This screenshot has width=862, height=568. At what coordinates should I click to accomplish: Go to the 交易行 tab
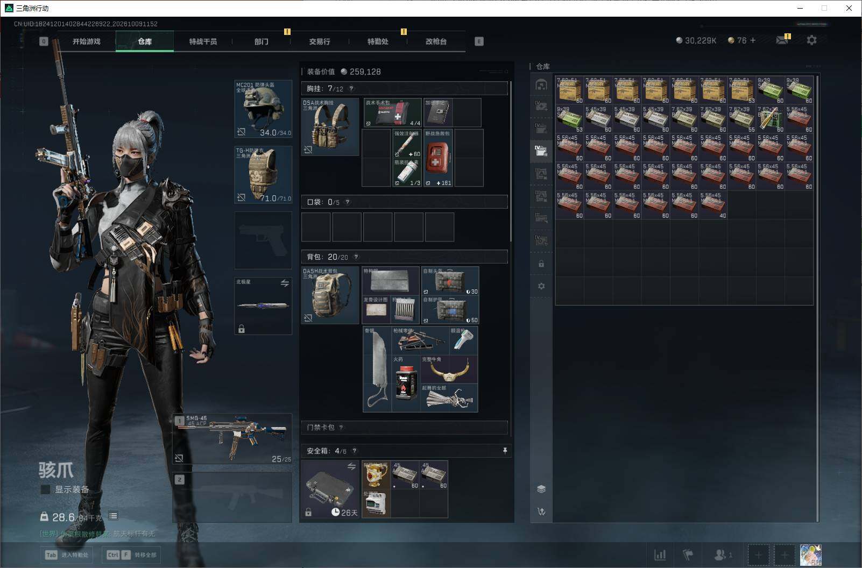(320, 41)
